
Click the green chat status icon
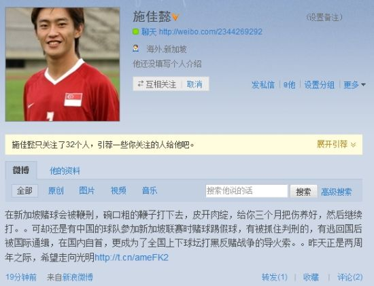(136, 32)
